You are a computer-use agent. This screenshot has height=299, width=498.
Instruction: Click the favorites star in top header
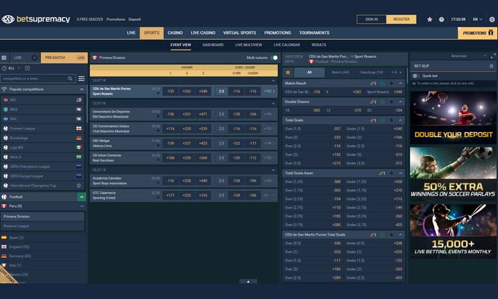[x=429, y=20]
